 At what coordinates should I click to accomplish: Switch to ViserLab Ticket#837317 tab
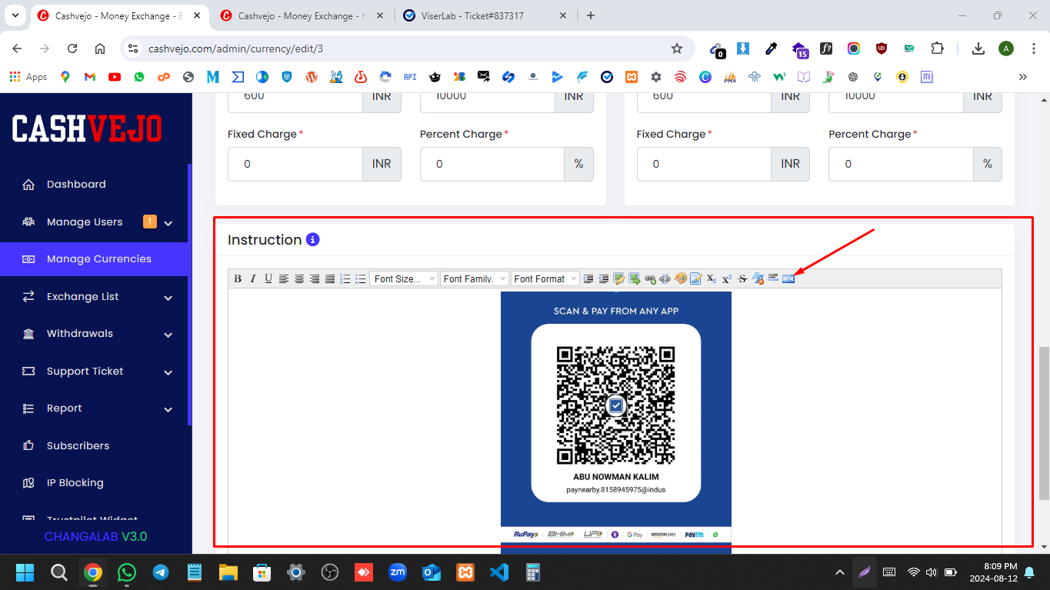(486, 15)
